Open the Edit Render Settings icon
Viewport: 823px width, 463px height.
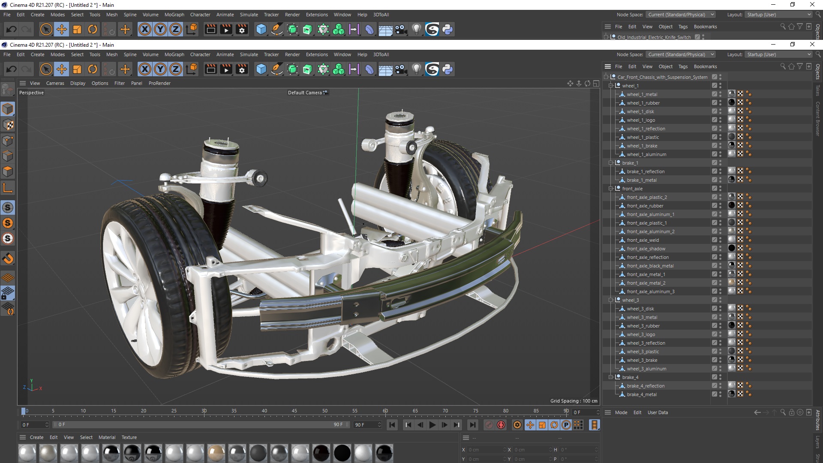point(242,69)
